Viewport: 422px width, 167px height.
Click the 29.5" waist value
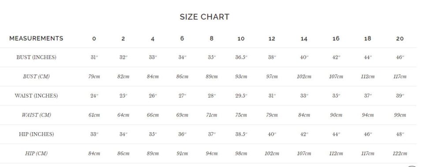coord(241,96)
